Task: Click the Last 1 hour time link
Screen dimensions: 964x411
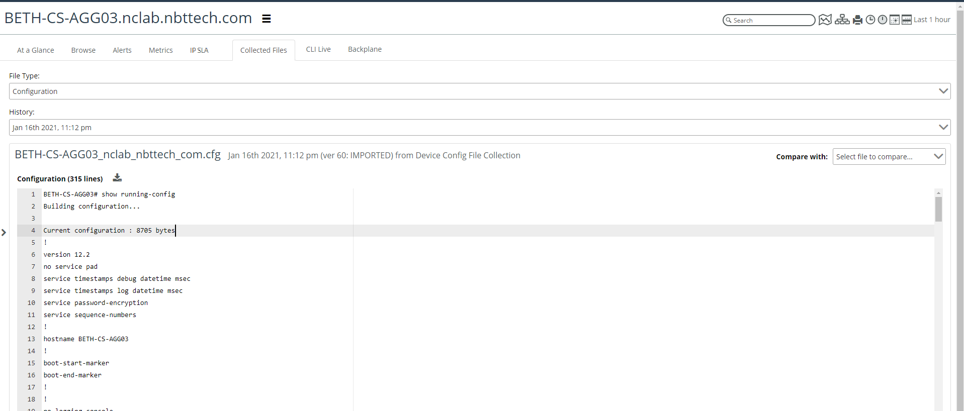Action: tap(932, 20)
